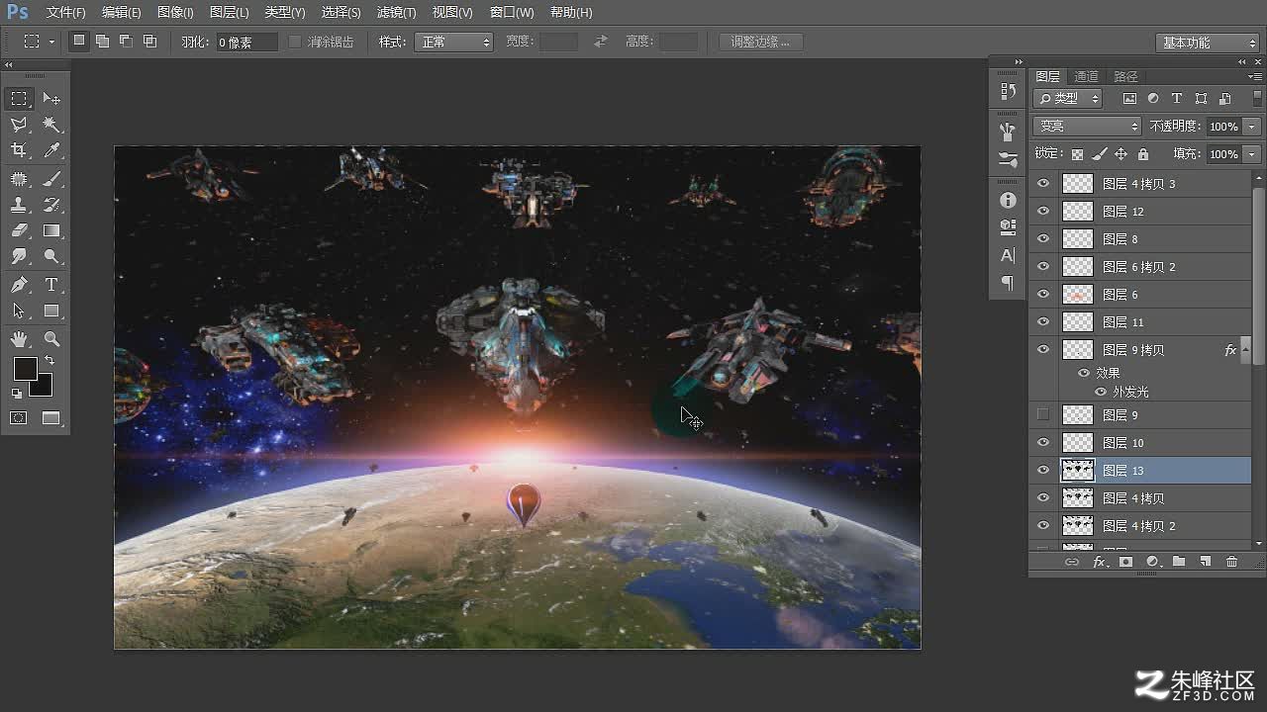1267x712 pixels.
Task: Choose the Gradient tool
Action: 51,230
